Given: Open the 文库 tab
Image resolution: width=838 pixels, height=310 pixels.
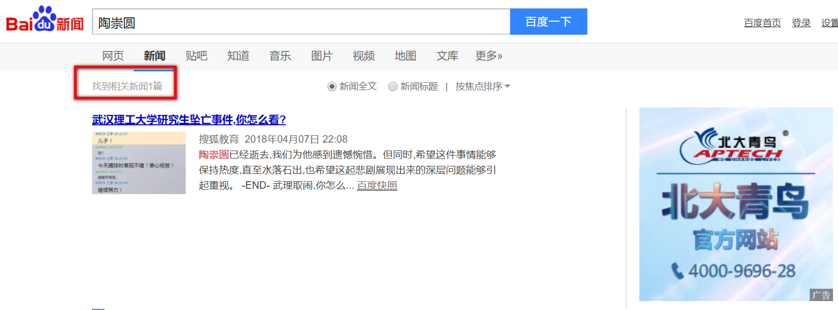Looking at the screenshot, I should 447,56.
